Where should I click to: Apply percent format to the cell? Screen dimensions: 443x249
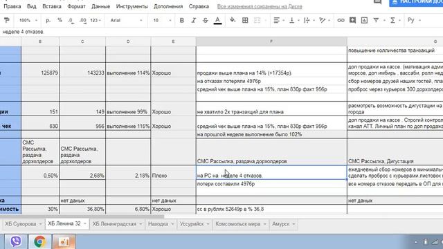pyautogui.click(x=60, y=20)
